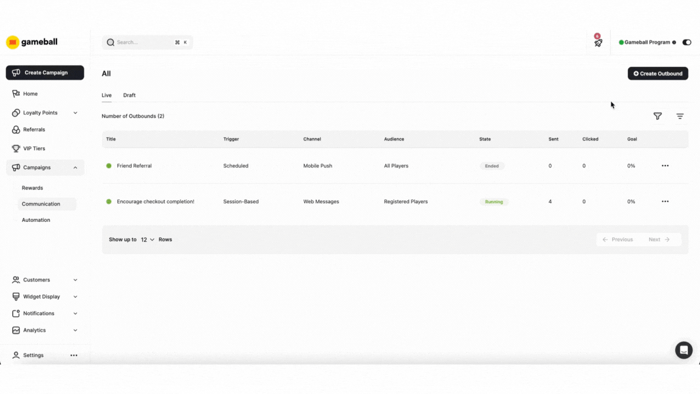Open Friend Referral options via ellipsis

(x=665, y=165)
